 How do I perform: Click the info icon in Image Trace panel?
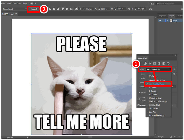tap(139, 99)
